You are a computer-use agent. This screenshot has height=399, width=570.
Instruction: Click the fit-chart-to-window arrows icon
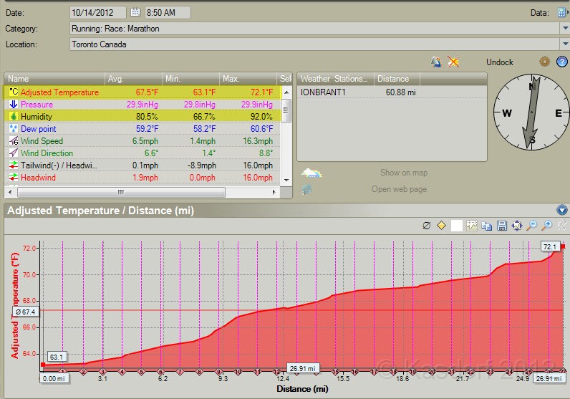click(517, 226)
